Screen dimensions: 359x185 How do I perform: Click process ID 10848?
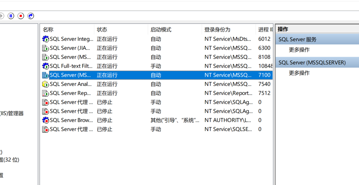266,66
